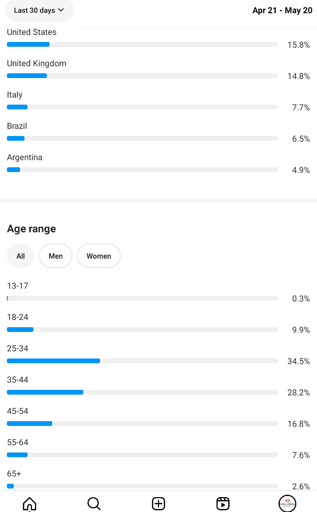Click the 45-54 percentage 16.8%

point(299,424)
